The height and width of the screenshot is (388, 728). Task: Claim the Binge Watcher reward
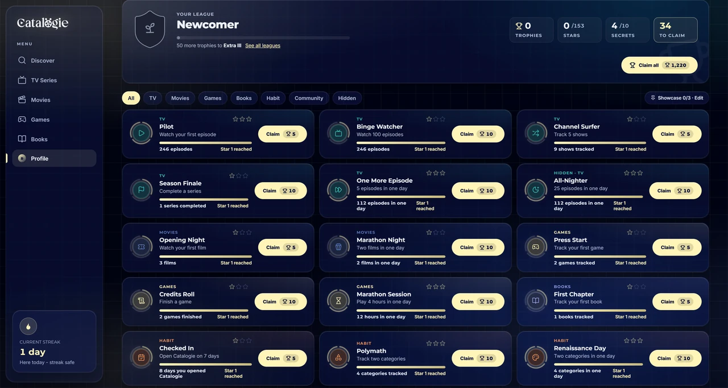pos(478,134)
